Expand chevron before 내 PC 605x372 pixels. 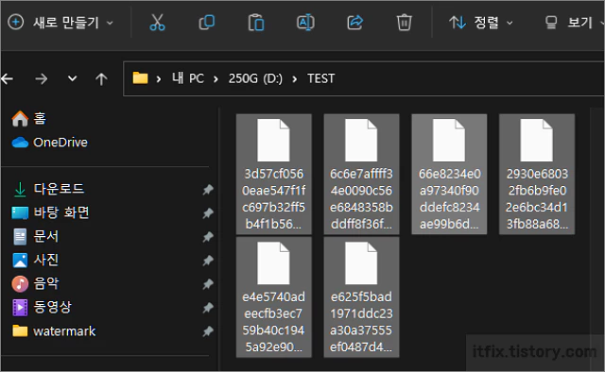(159, 79)
